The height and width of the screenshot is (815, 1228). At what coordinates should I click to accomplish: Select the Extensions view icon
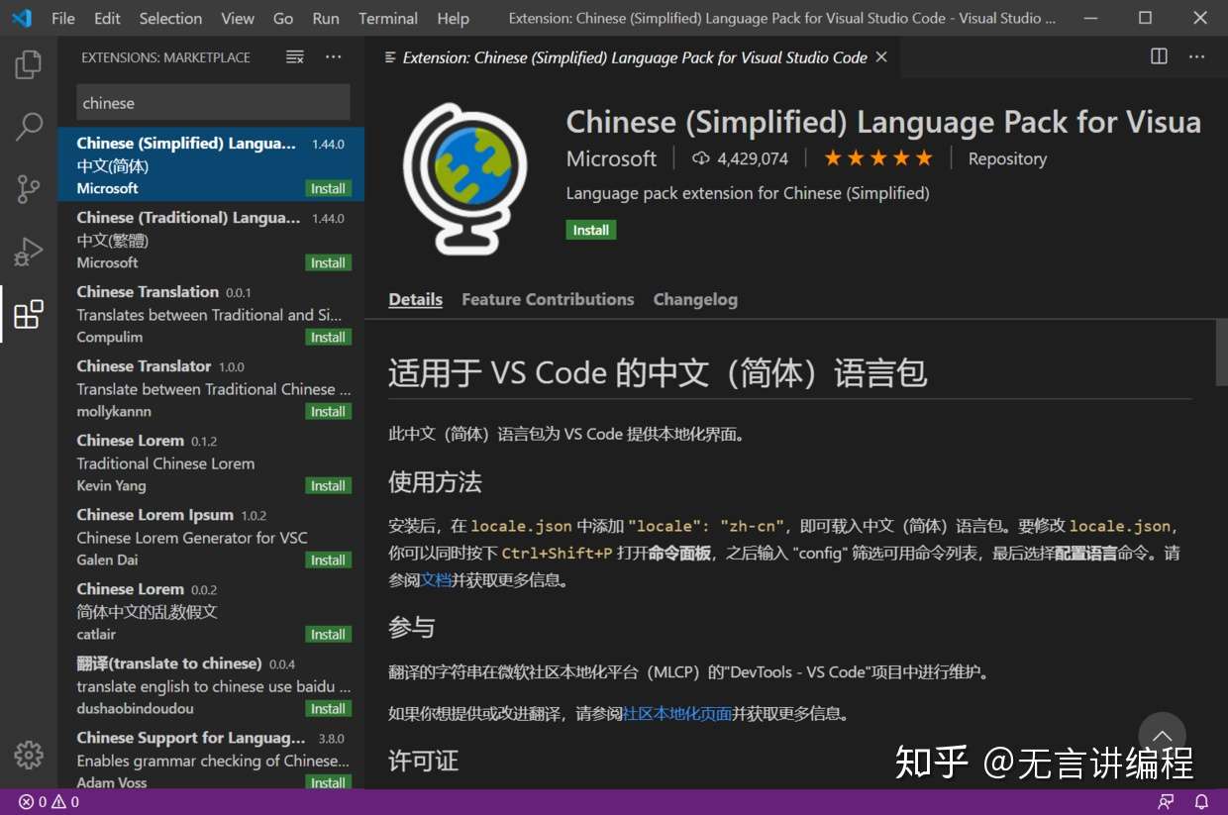coord(29,314)
